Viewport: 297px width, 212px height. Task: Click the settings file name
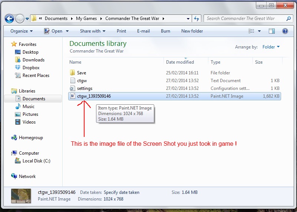pos(85,88)
